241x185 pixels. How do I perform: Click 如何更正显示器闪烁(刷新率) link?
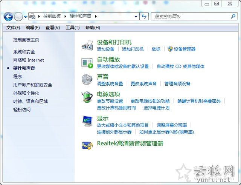pyautogui.click(x=166, y=132)
